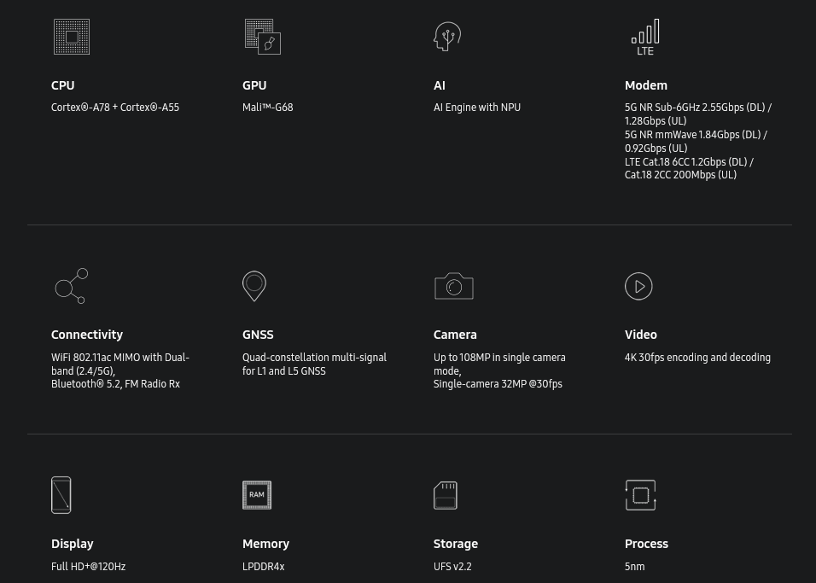Select the 4K 30fps encoding and decoding text
The image size is (816, 583).
click(697, 358)
